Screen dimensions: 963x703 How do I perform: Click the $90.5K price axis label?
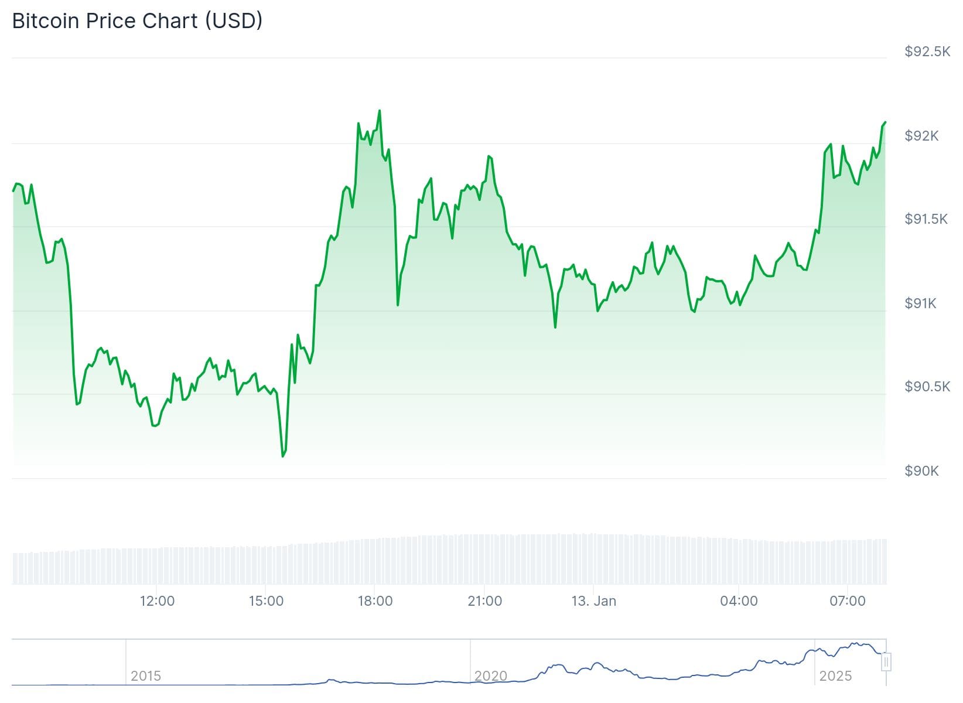point(927,387)
